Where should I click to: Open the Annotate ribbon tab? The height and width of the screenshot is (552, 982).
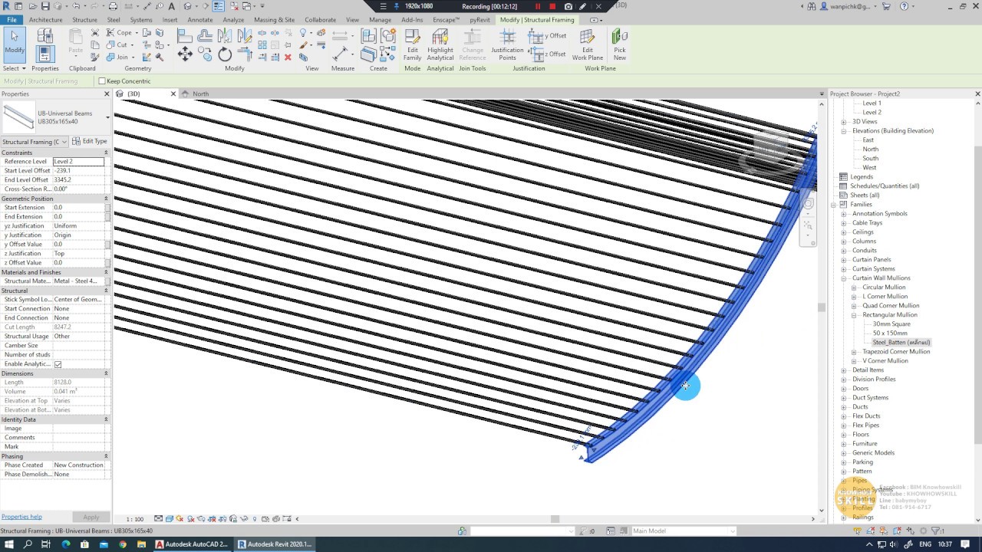(x=200, y=20)
